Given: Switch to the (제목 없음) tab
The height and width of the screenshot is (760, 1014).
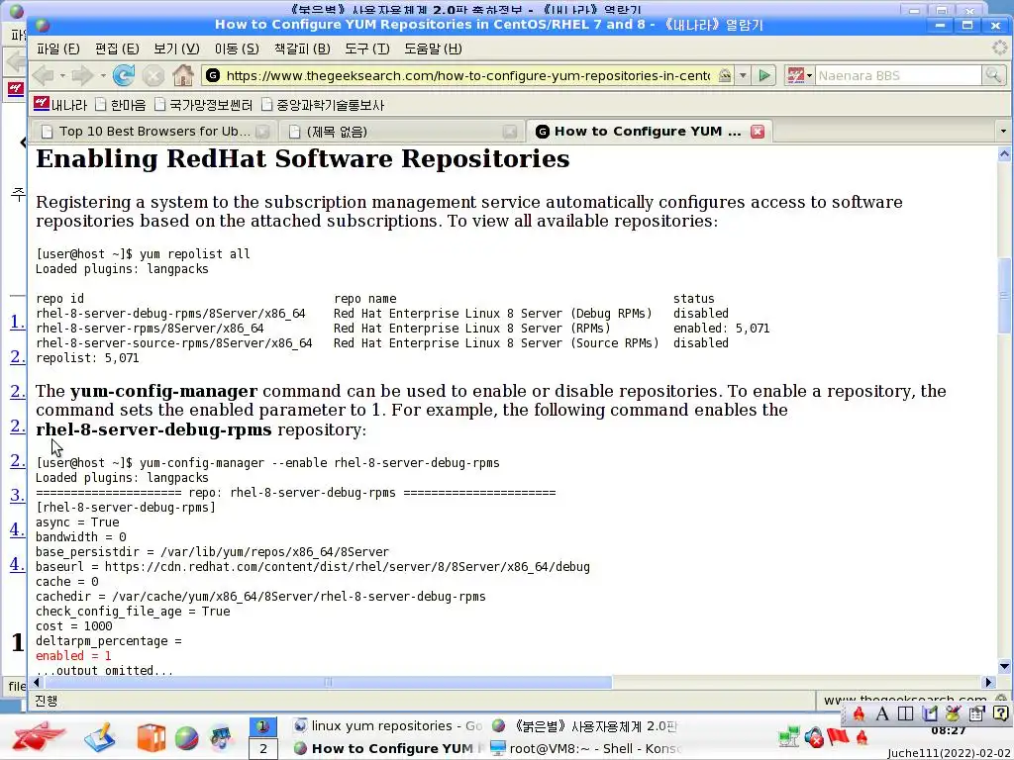Looking at the screenshot, I should coord(402,132).
